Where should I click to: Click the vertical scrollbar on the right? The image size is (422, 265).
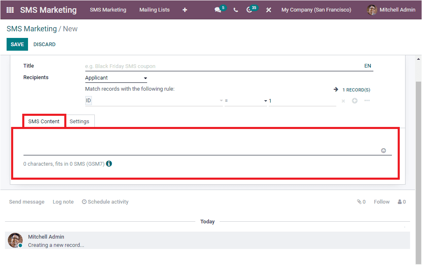pyautogui.click(x=419, y=172)
